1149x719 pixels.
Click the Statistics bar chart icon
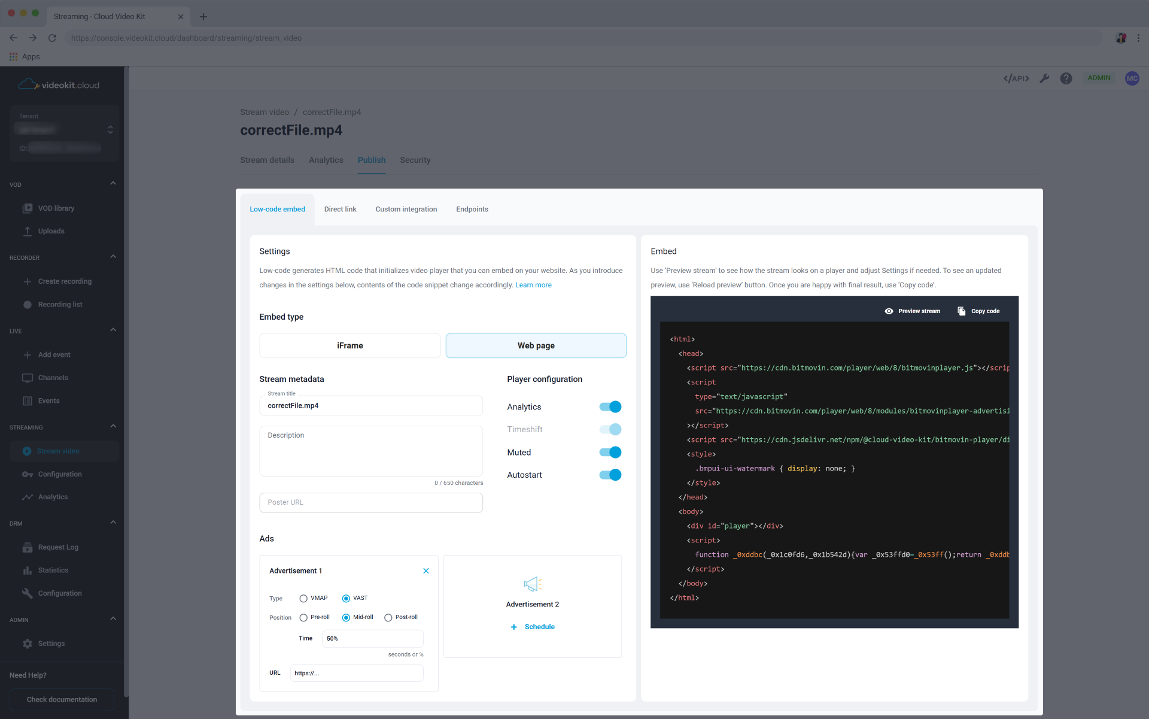coord(28,571)
